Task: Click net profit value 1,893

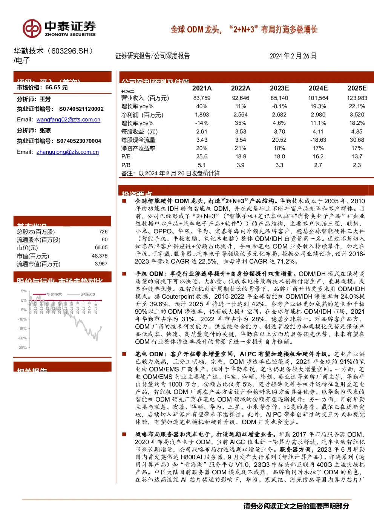Action: coord(202,115)
